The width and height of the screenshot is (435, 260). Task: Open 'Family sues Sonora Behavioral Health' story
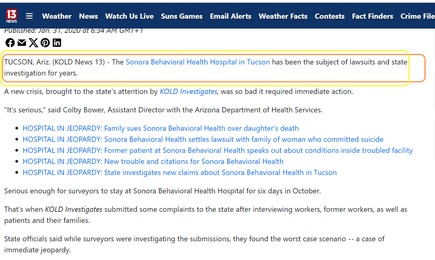click(161, 128)
